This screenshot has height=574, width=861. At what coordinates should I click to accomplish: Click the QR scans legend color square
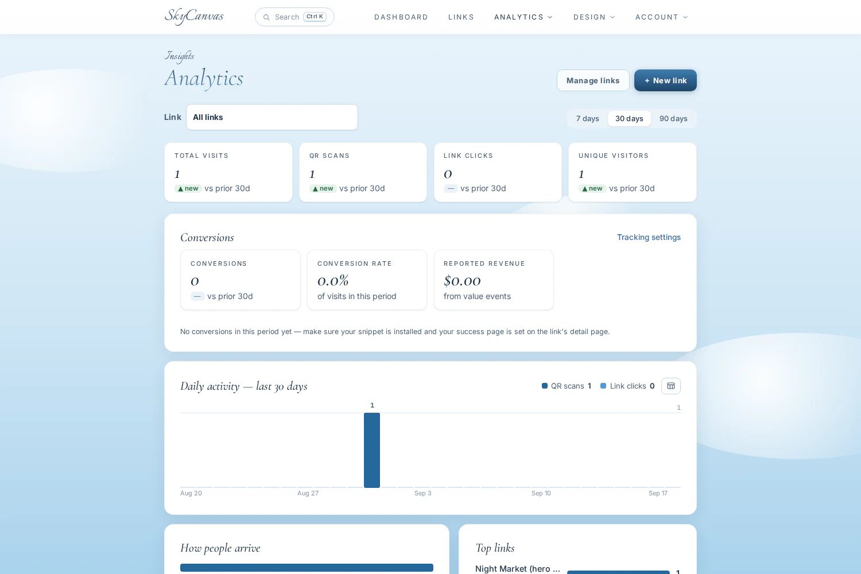point(545,386)
